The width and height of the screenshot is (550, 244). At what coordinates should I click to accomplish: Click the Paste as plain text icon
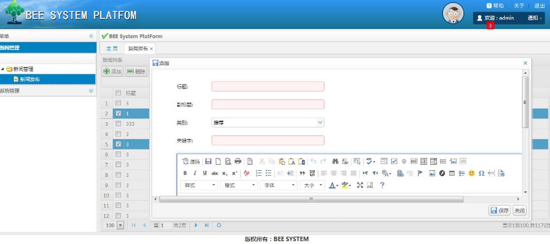pyautogui.click(x=291, y=162)
